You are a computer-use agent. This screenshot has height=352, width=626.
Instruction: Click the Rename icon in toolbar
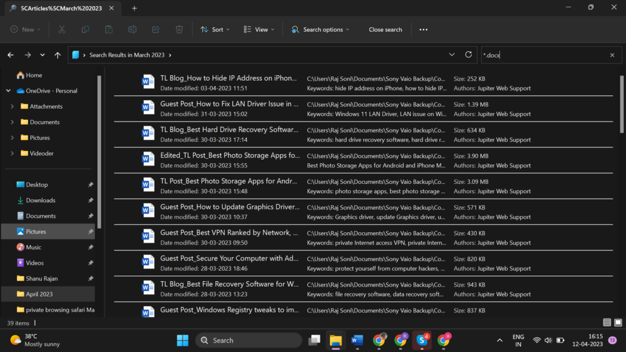tap(132, 29)
